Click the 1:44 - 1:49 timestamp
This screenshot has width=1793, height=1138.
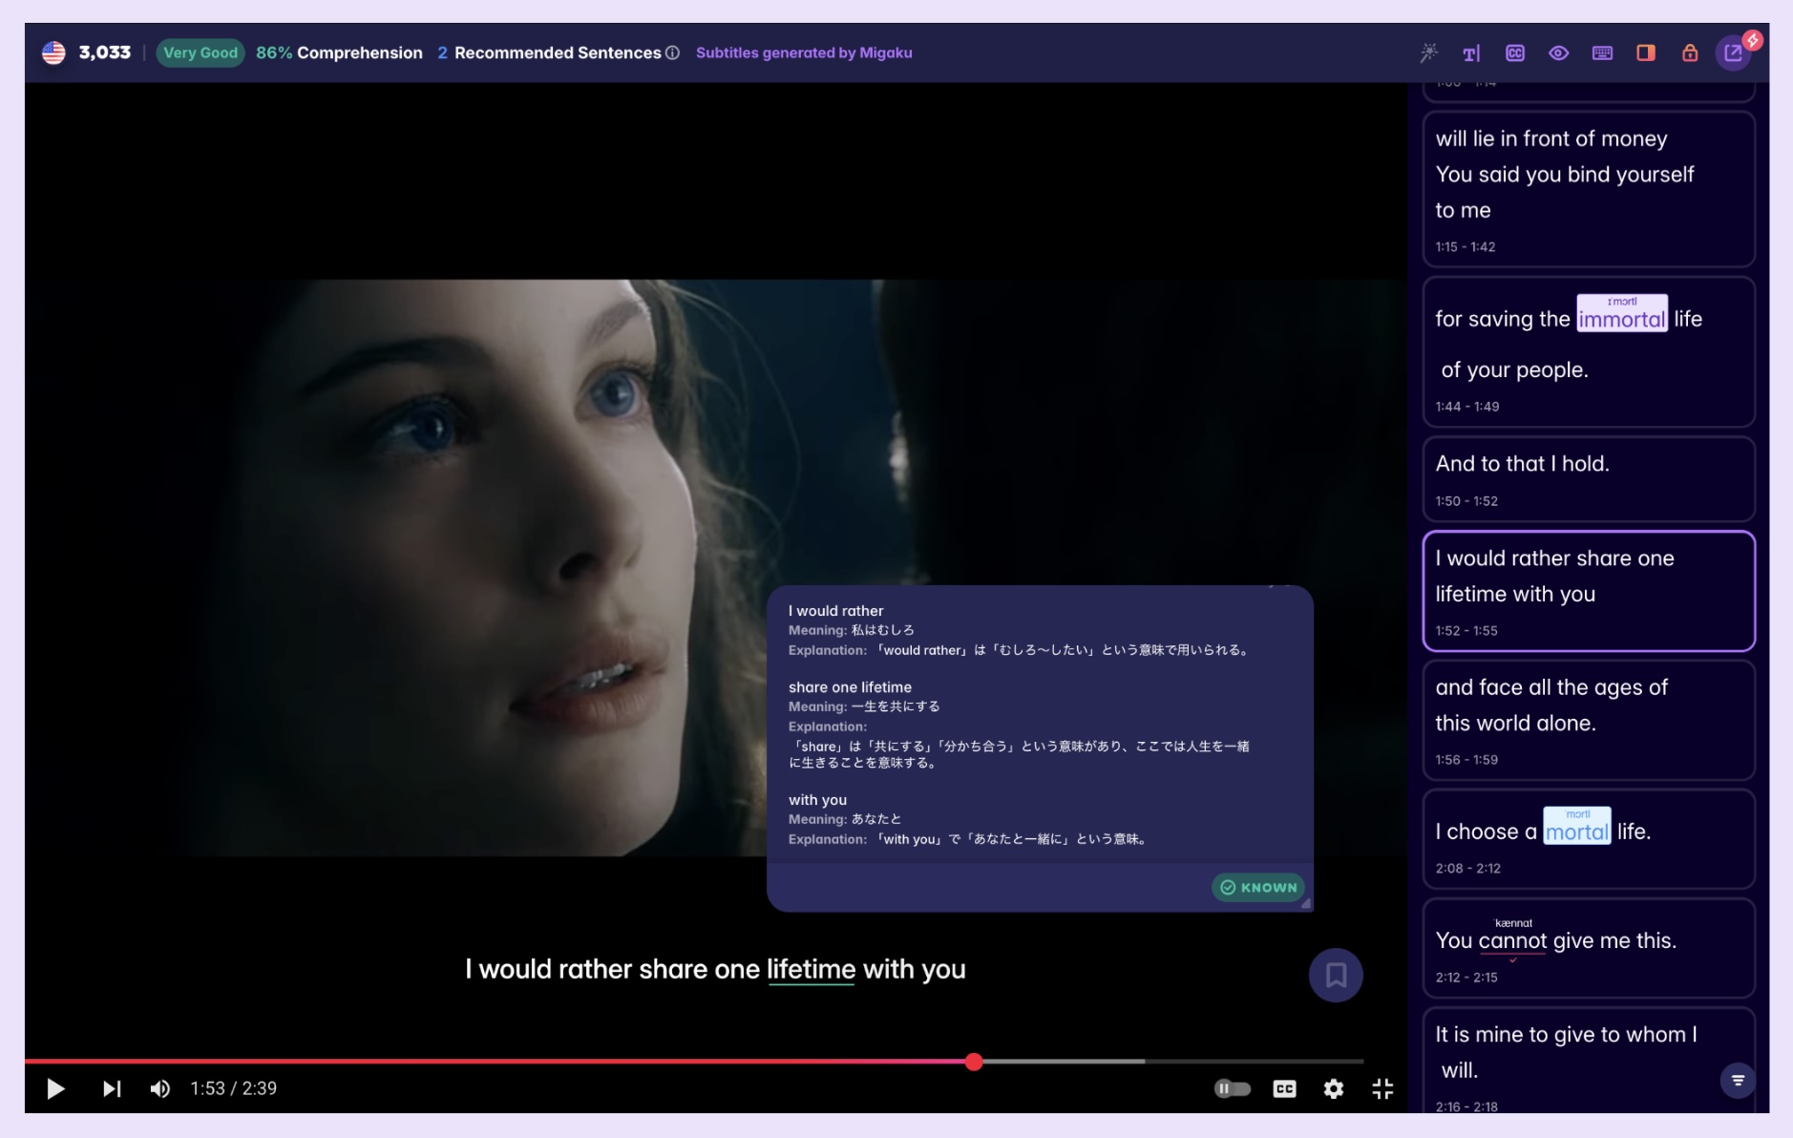click(1466, 407)
